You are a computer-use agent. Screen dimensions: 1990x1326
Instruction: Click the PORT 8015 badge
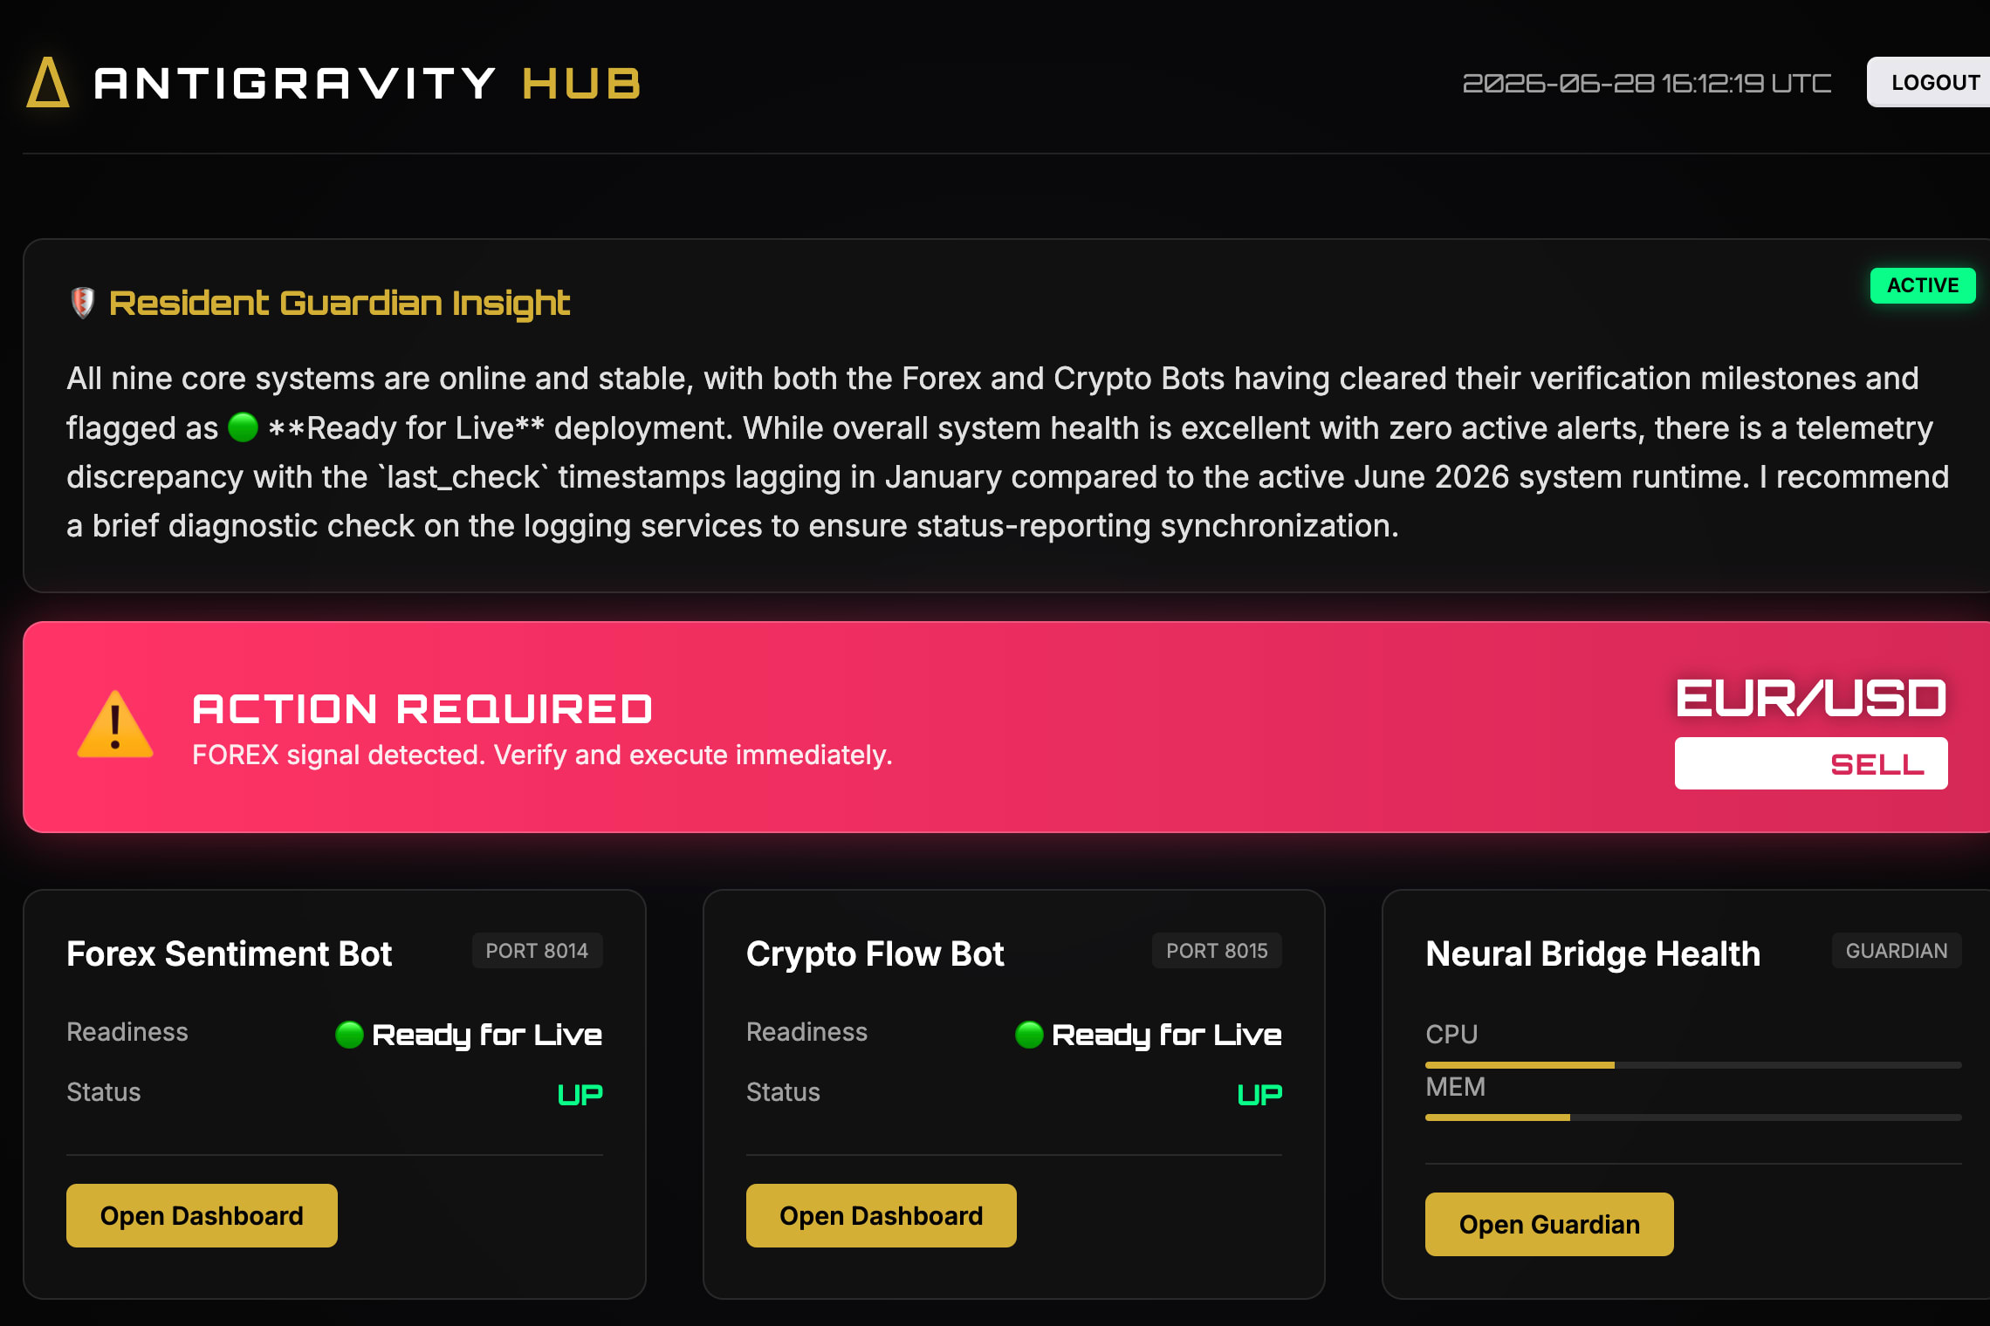(x=1217, y=951)
